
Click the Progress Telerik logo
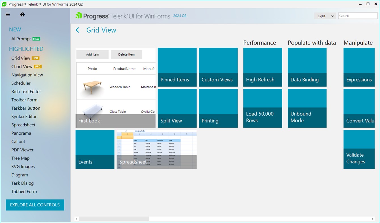click(x=123, y=16)
